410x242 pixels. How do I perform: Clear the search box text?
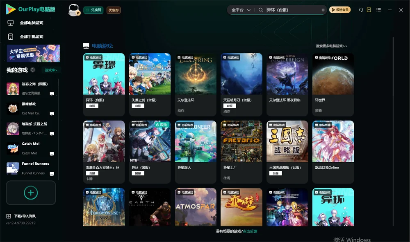point(323,10)
